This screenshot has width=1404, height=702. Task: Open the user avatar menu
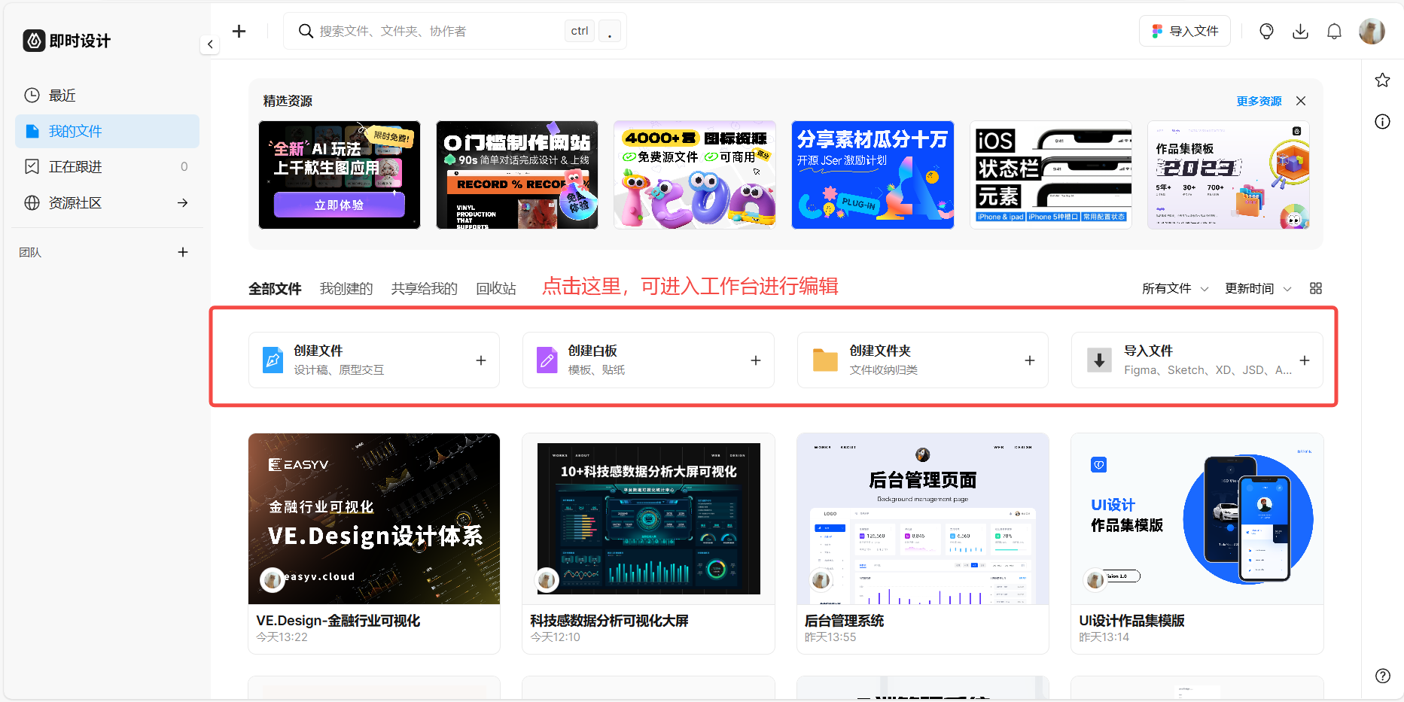coord(1372,31)
